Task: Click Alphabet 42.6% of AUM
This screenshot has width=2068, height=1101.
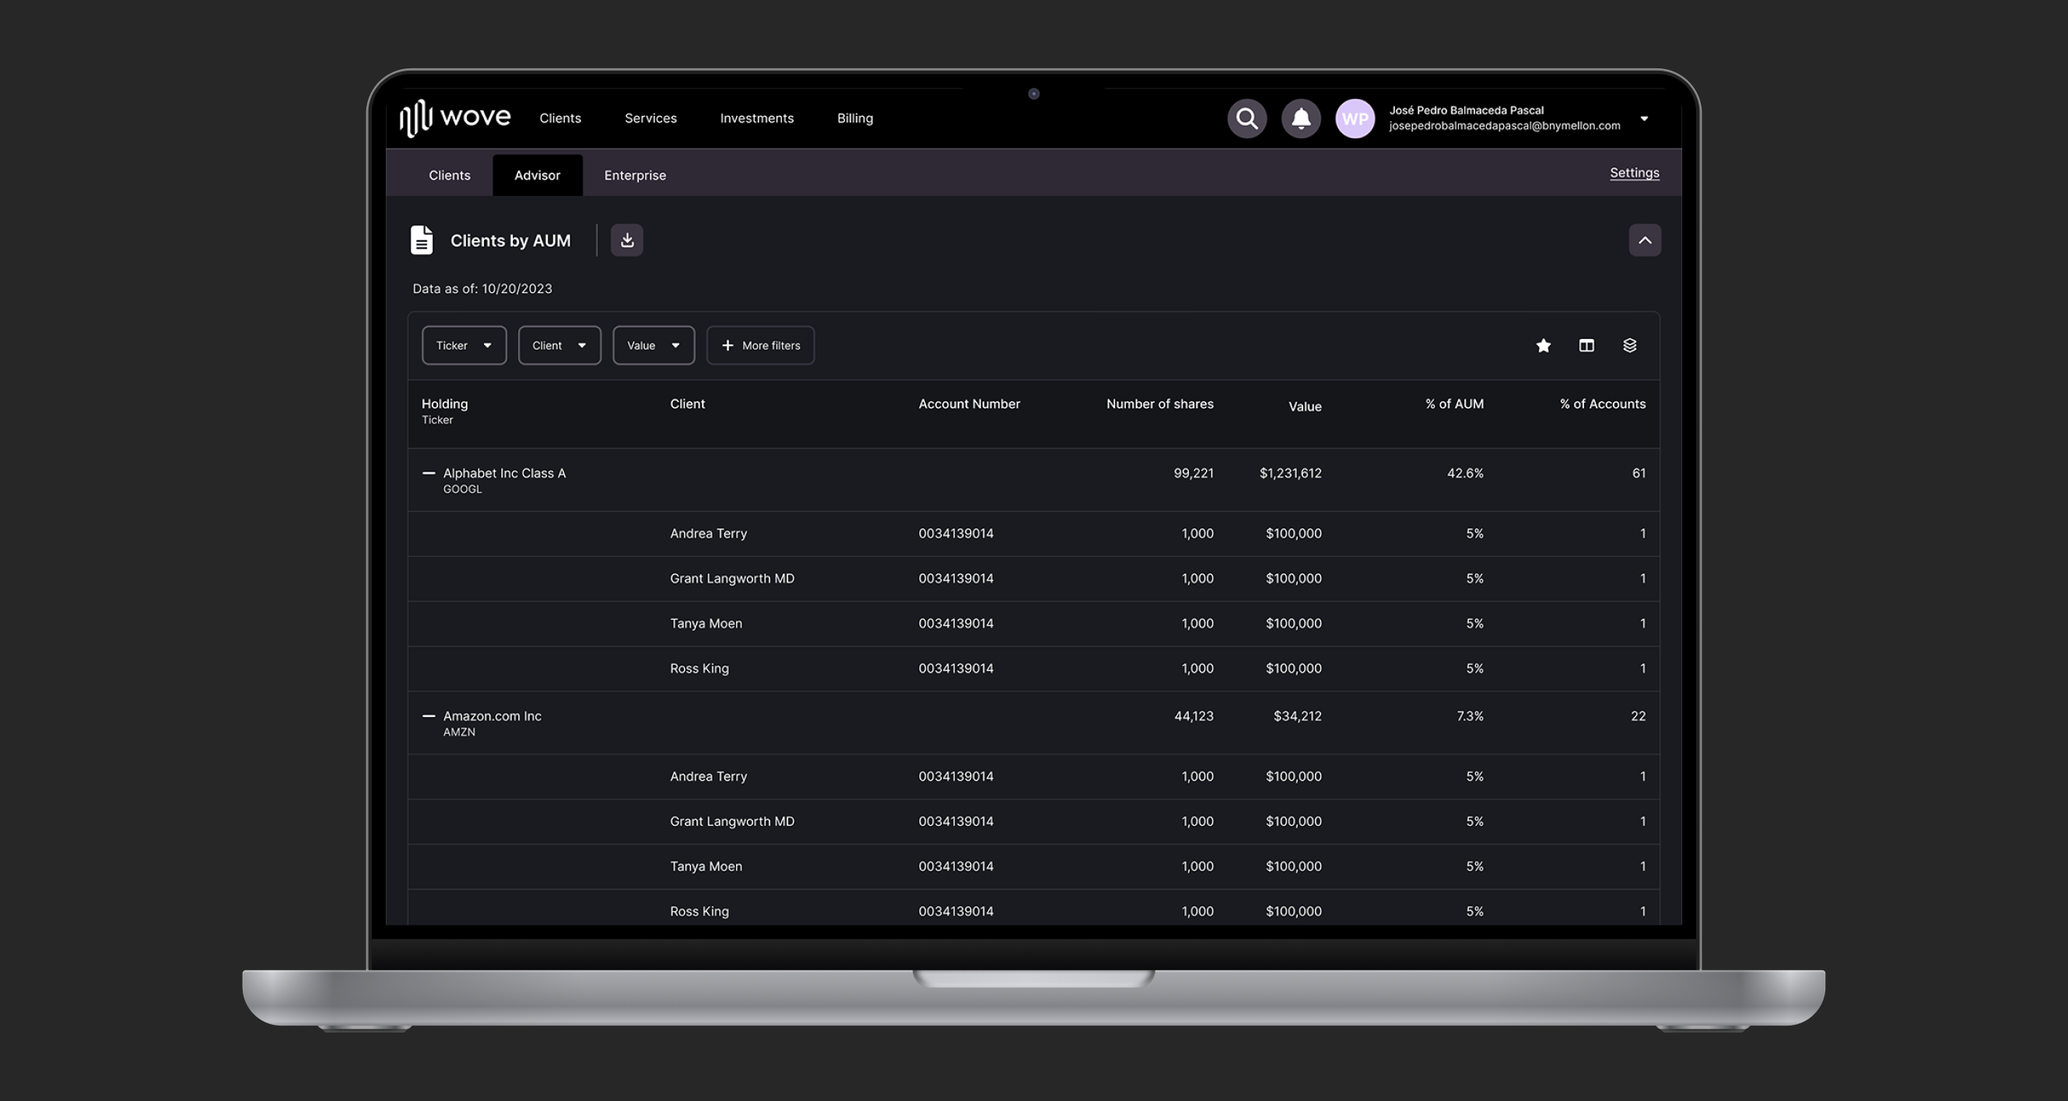Action: (1465, 474)
